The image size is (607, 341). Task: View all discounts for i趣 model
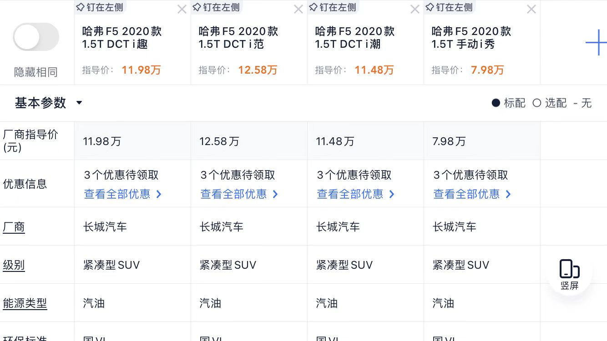point(123,194)
